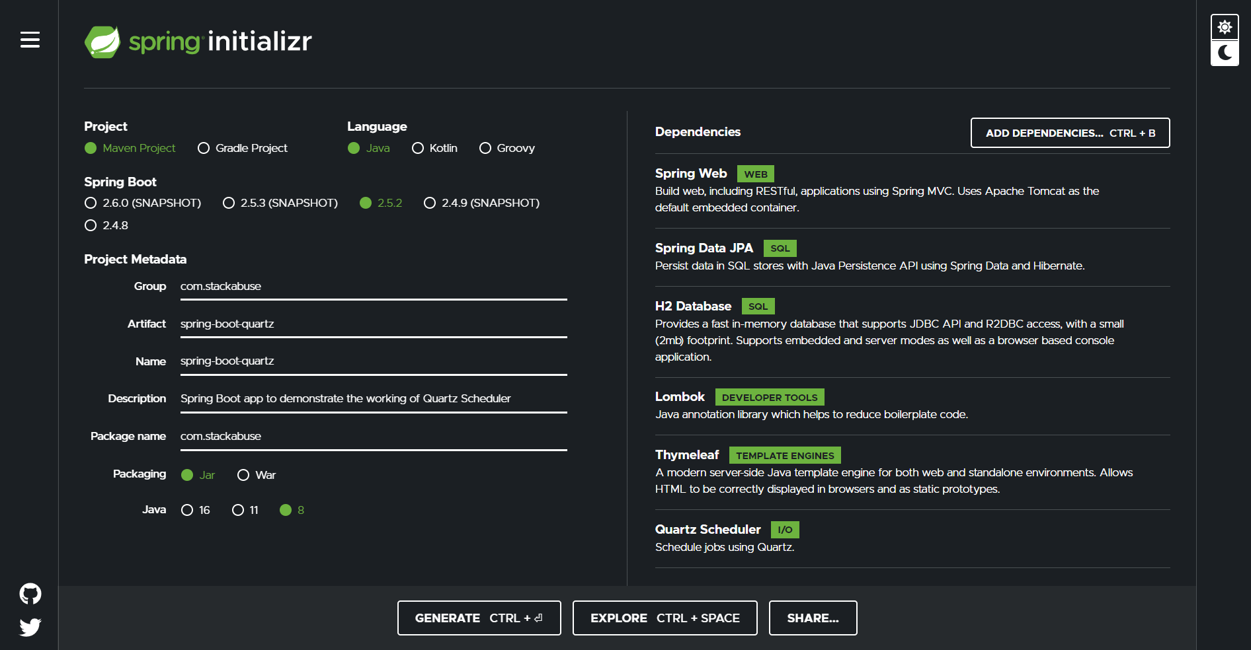Image resolution: width=1251 pixels, height=650 pixels.
Task: Click the Spring Initializr logo
Action: coord(198,42)
